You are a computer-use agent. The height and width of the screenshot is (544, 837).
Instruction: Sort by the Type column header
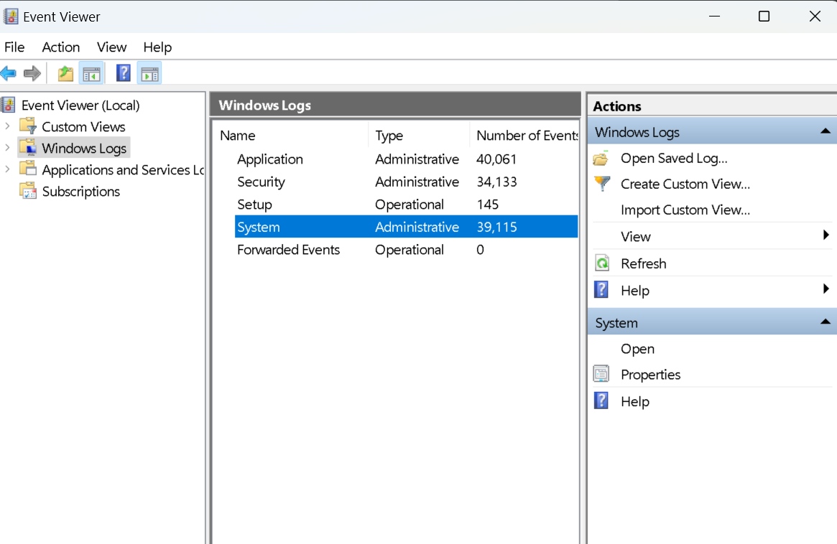pos(418,136)
